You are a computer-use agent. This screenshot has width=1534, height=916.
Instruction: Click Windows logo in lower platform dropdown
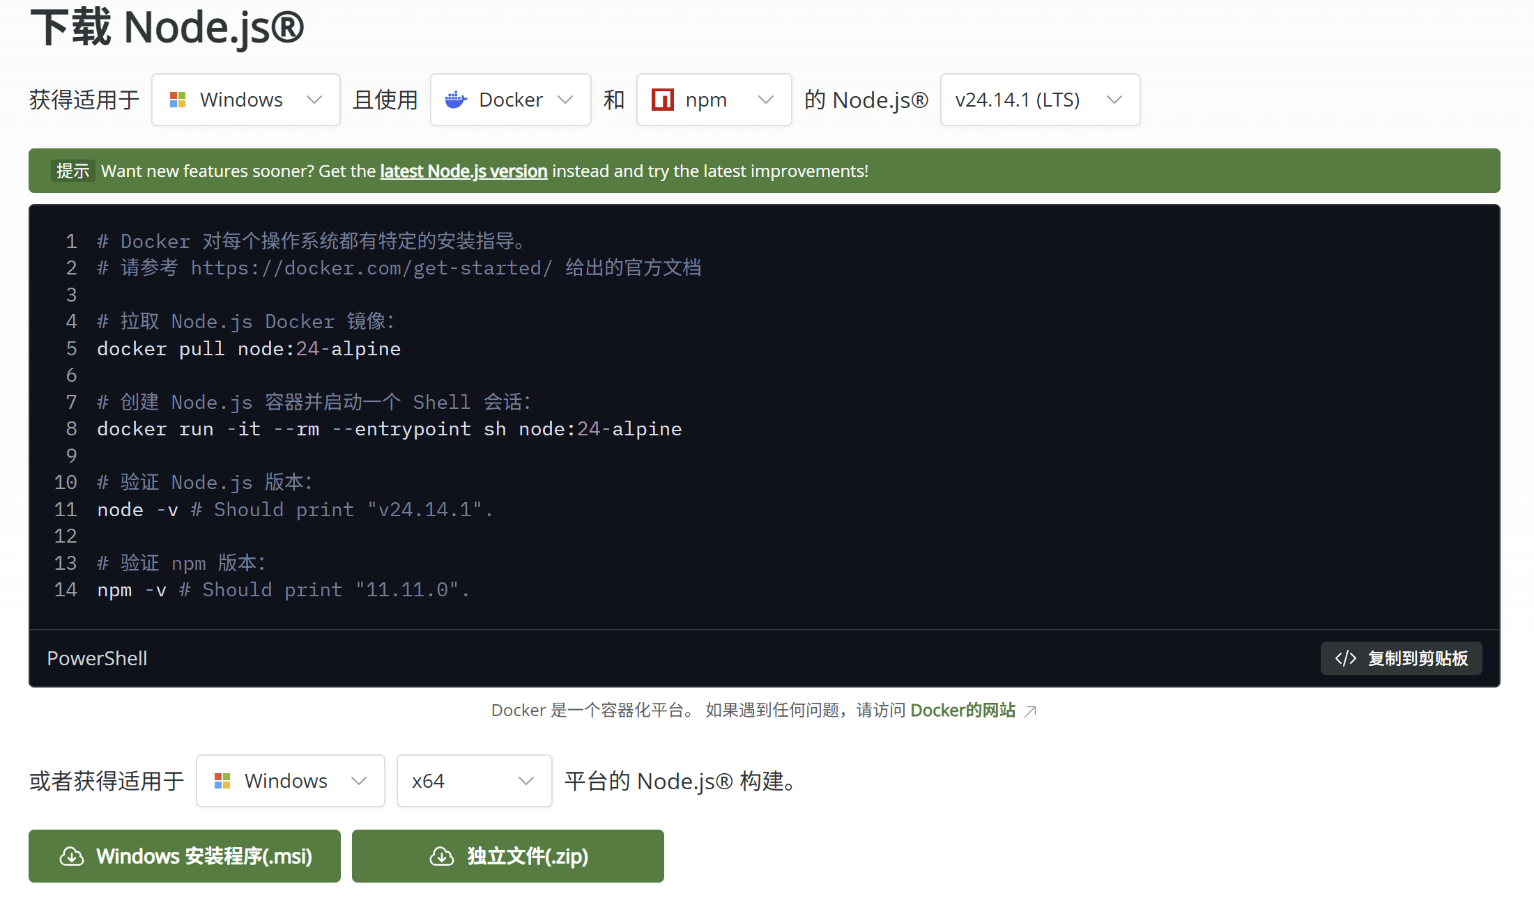tap(222, 781)
